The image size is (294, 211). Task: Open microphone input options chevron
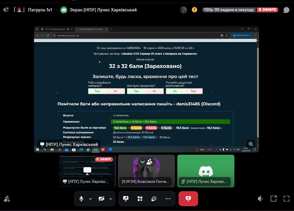pos(90,199)
